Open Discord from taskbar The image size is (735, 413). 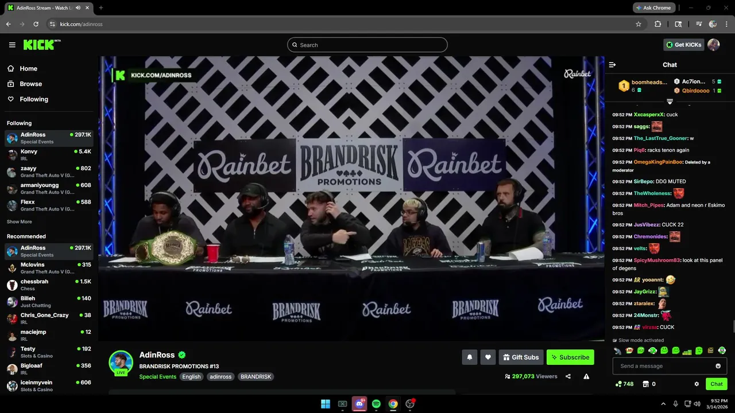click(x=359, y=404)
